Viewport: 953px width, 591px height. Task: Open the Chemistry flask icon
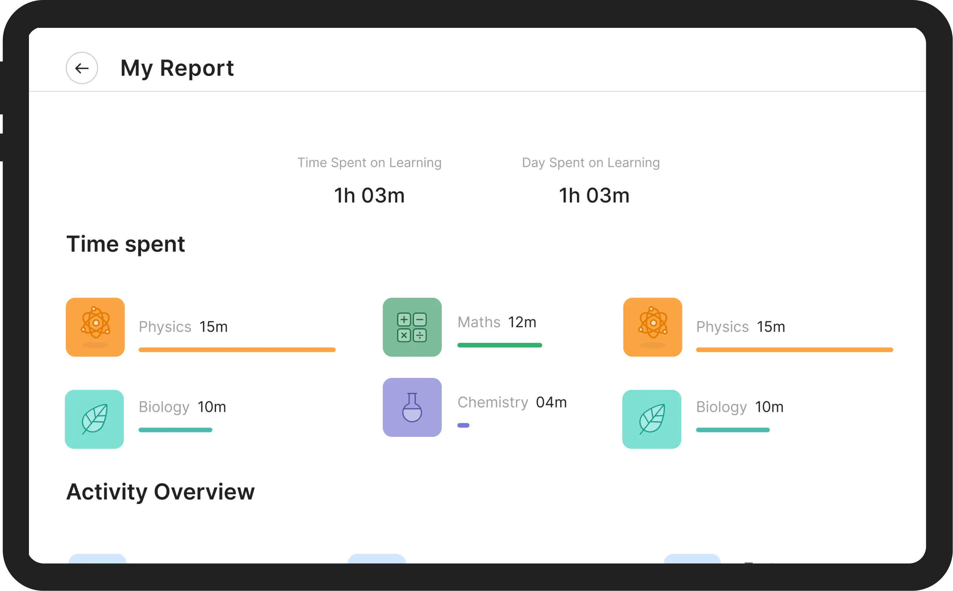pos(412,407)
